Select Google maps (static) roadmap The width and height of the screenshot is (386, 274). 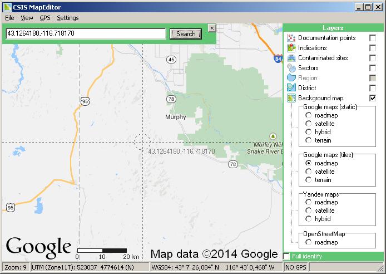[x=308, y=115]
